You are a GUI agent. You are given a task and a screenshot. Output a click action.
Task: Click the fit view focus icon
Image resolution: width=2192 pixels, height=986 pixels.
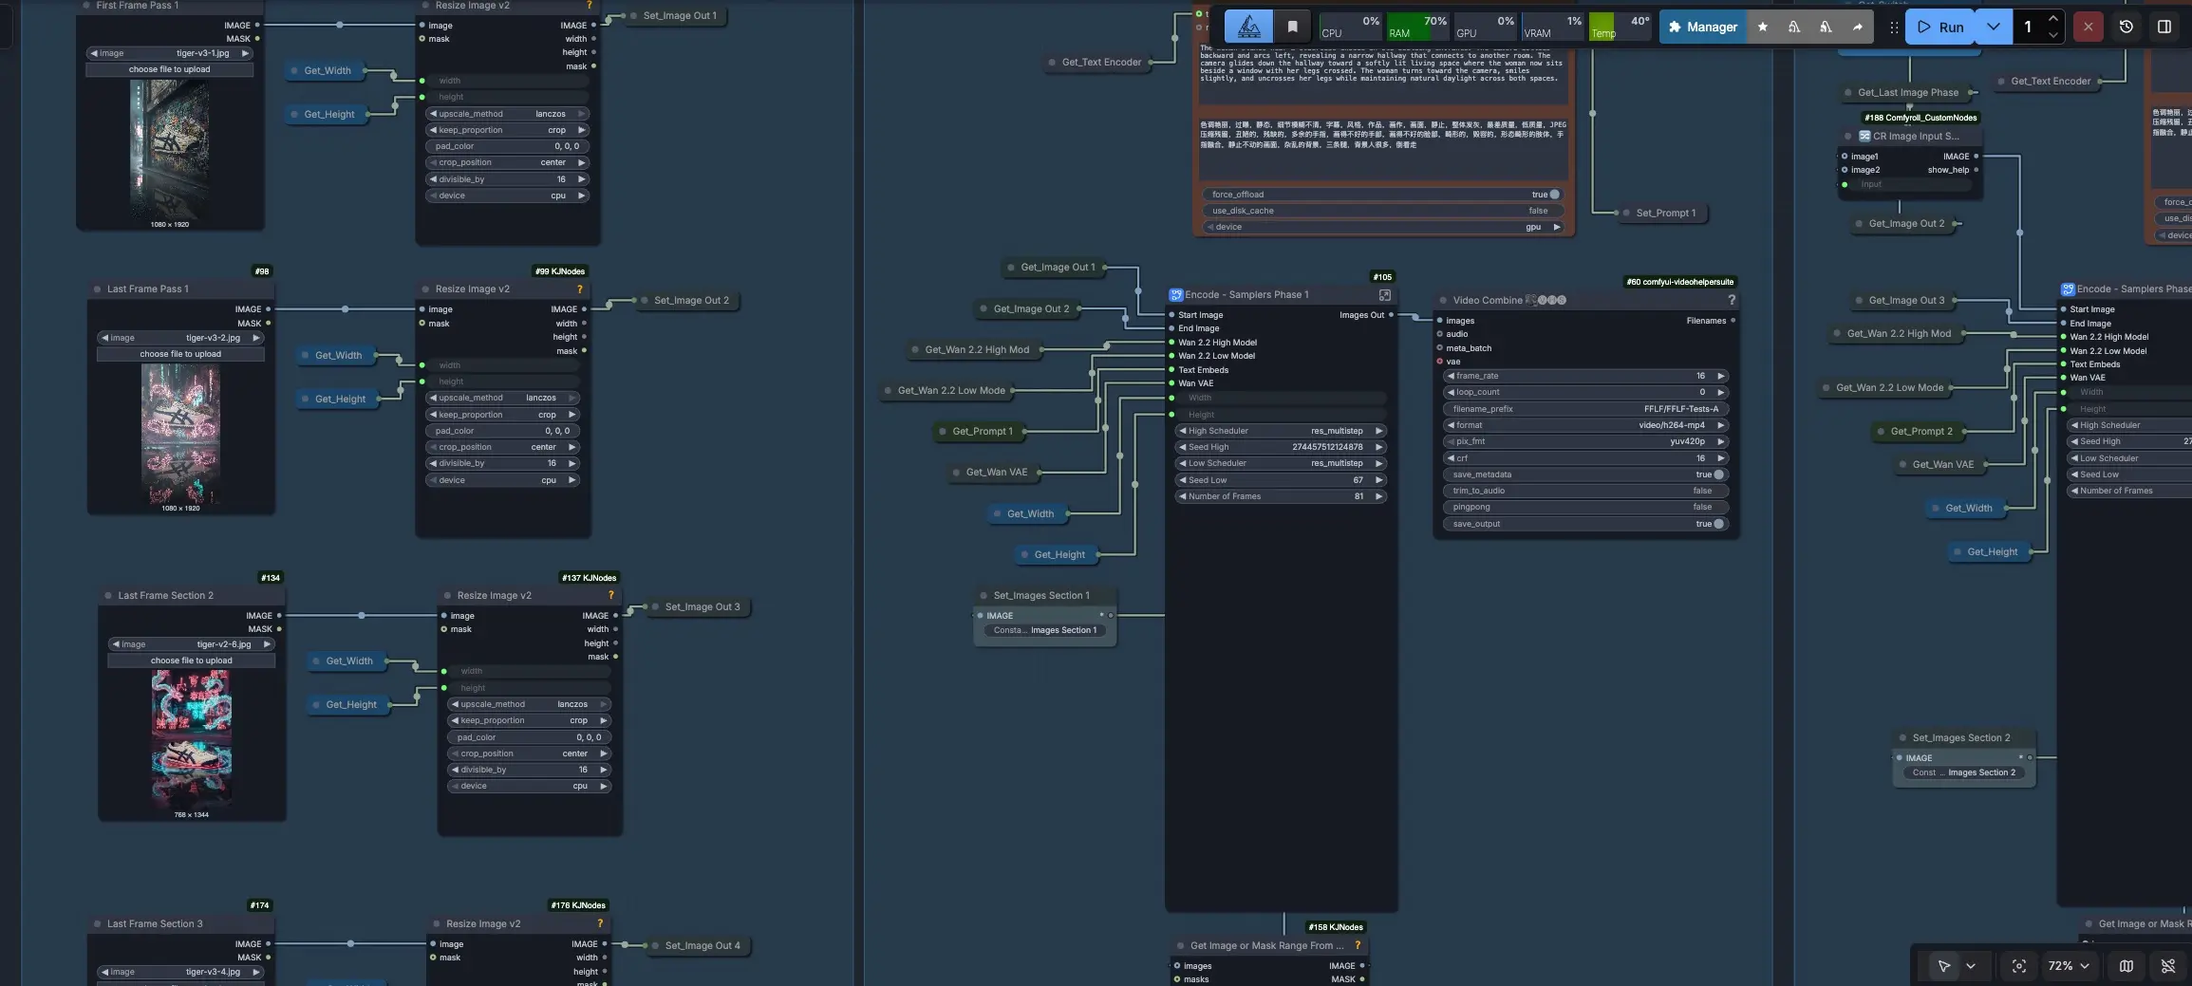[x=2018, y=966]
